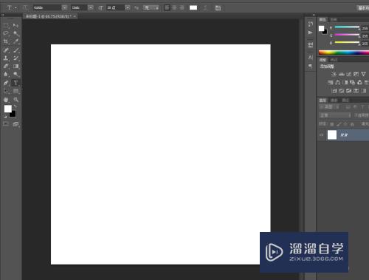Image resolution: width=369 pixels, height=280 pixels.
Task: Select the Eyedropper tool
Action: click(15, 41)
